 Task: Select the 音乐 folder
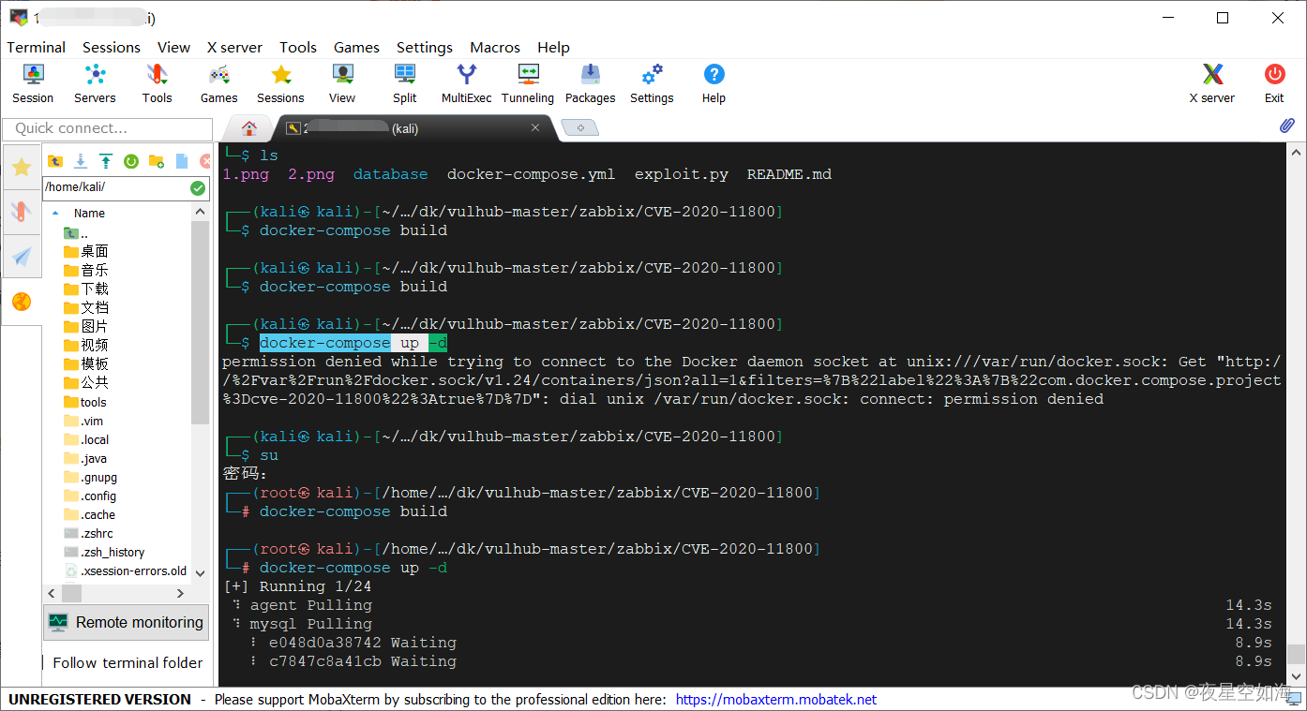(x=86, y=270)
